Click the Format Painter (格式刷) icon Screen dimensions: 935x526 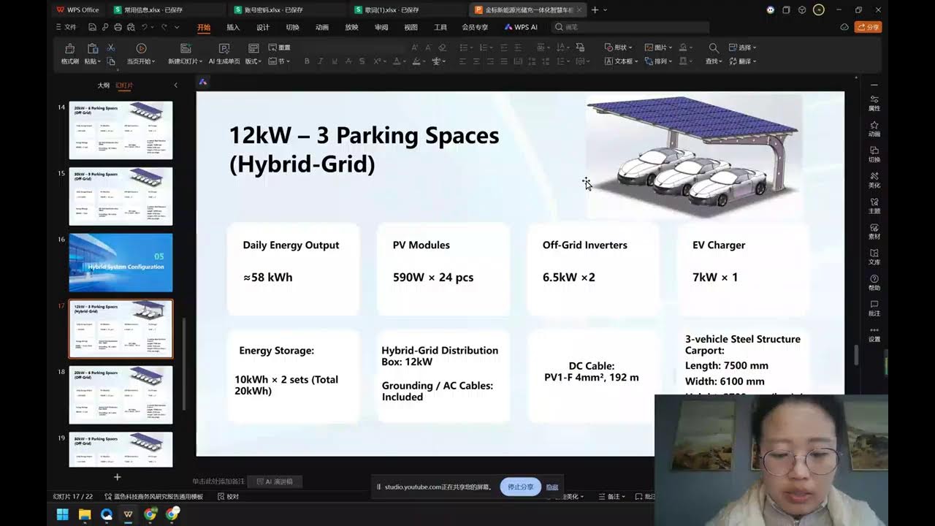[70, 48]
